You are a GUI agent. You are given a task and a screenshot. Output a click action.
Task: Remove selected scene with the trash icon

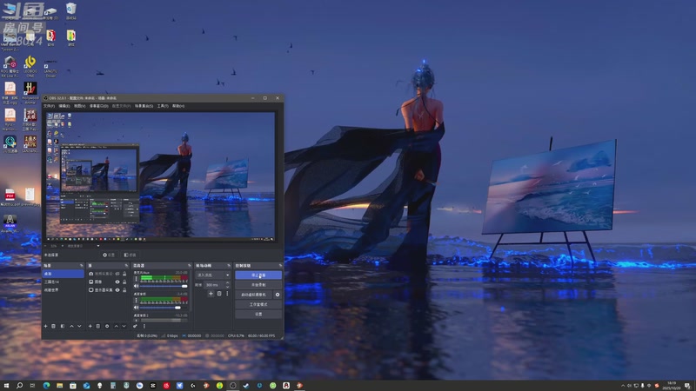click(54, 327)
